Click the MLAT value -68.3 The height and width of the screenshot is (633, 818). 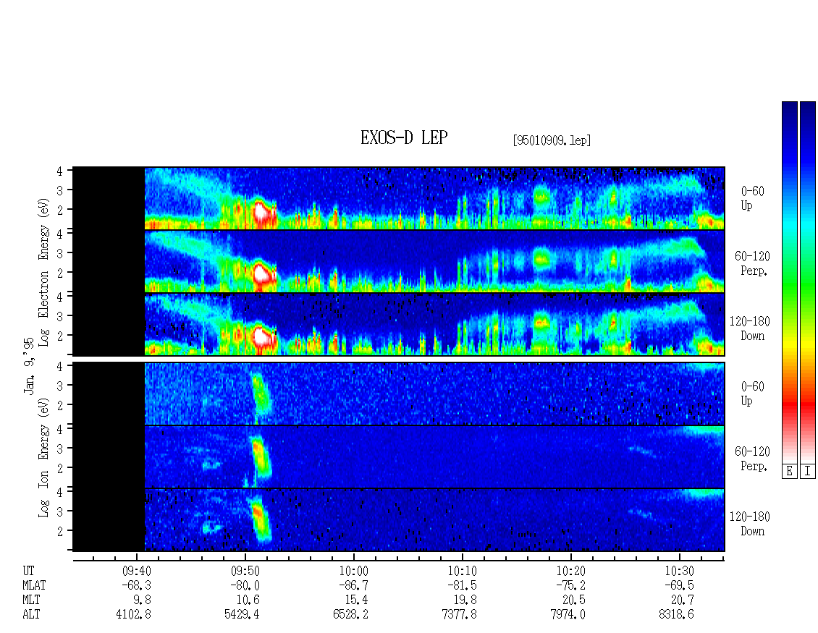pos(137,585)
